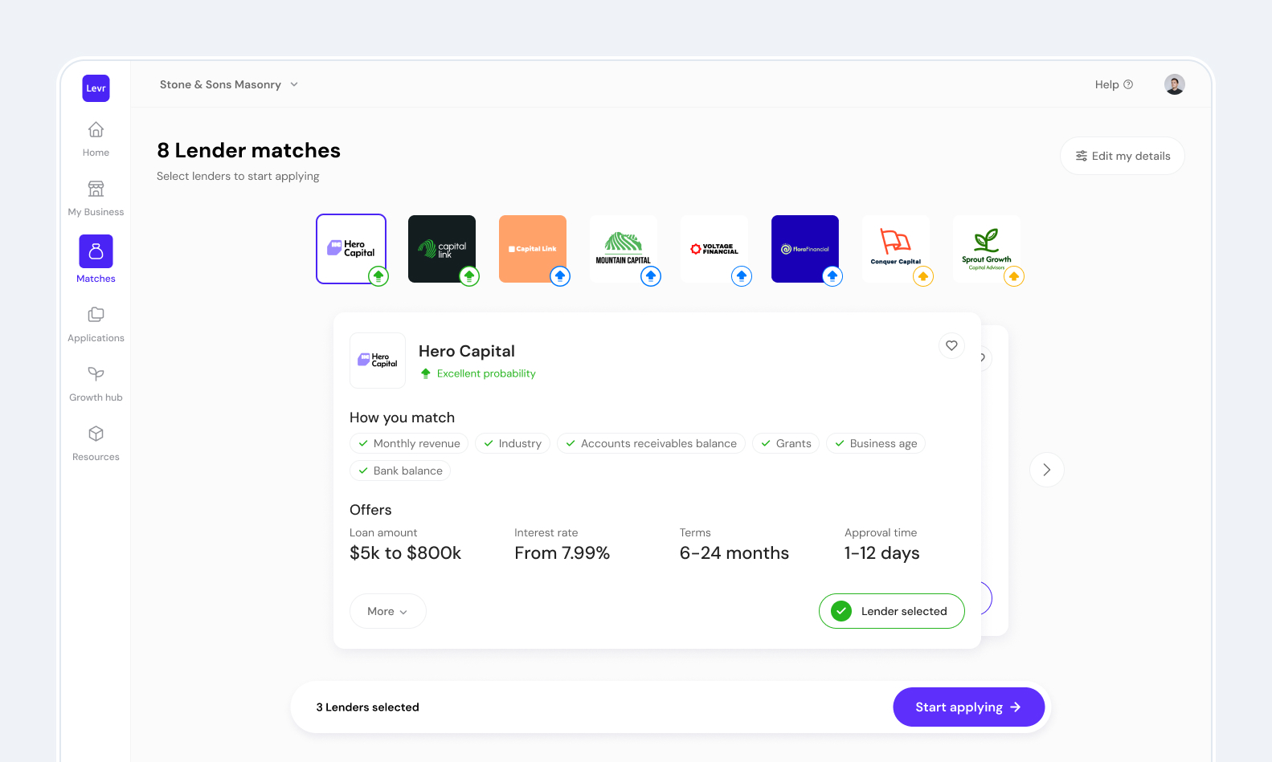The image size is (1272, 762).
Task: Open My Business section
Action: point(96,198)
